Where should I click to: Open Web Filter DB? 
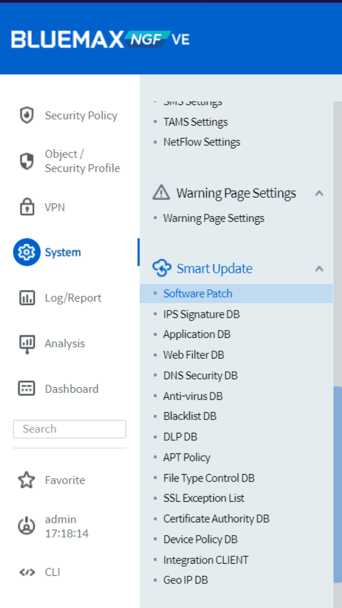(x=194, y=355)
